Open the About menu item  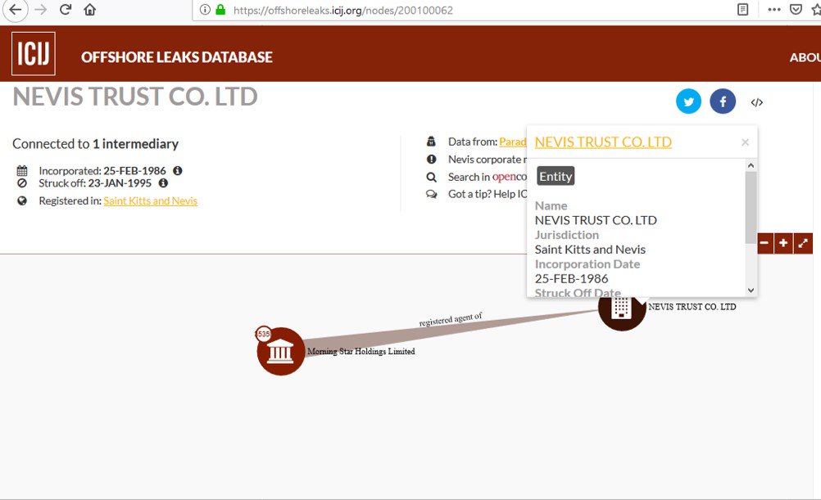(805, 57)
